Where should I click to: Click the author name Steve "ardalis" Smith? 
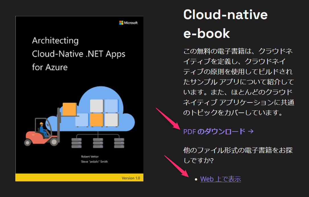(x=94, y=161)
